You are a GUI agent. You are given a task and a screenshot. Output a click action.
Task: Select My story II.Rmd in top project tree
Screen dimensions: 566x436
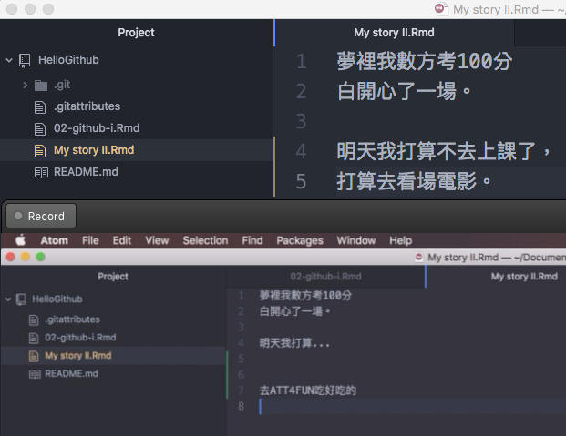[x=94, y=149]
